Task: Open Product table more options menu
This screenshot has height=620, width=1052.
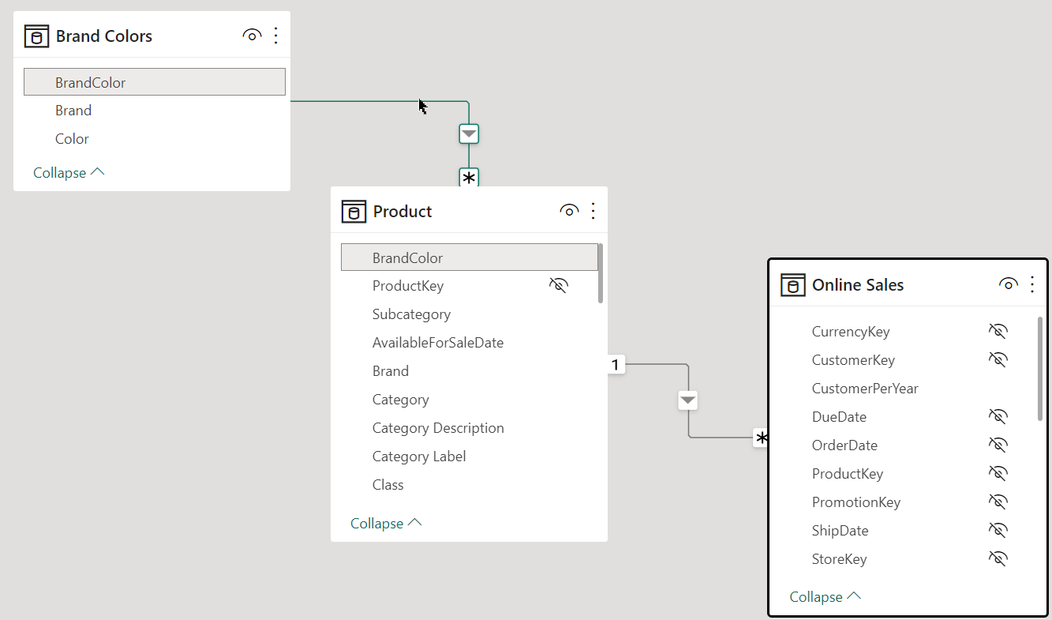Action: tap(593, 211)
